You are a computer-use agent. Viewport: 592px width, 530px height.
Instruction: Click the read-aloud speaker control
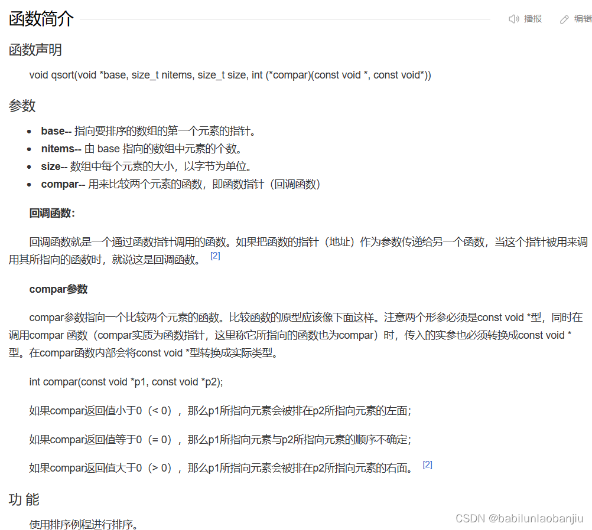point(513,18)
